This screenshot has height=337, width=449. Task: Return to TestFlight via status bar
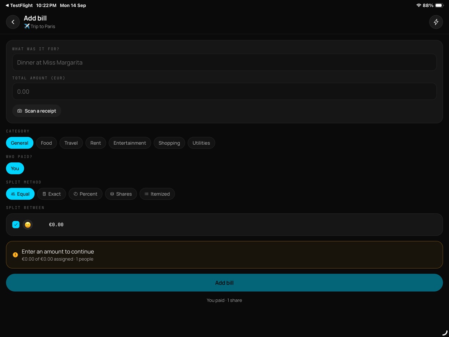click(x=19, y=5)
